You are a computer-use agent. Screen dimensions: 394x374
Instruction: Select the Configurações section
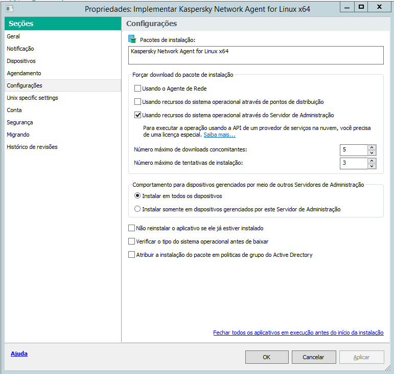[63, 85]
